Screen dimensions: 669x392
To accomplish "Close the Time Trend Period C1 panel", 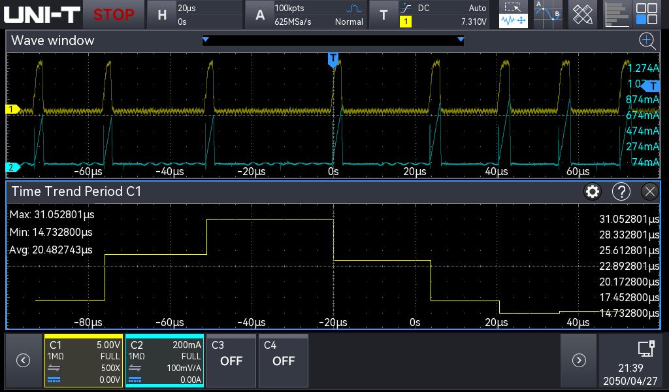I will coord(649,191).
